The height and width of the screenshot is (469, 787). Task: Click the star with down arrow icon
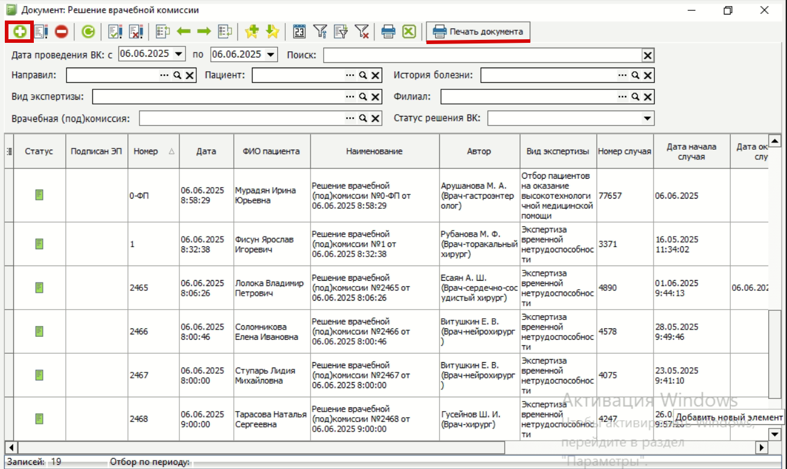(x=272, y=32)
